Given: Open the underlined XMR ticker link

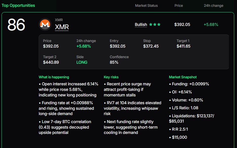Looking at the screenshot, I should pos(62,27).
